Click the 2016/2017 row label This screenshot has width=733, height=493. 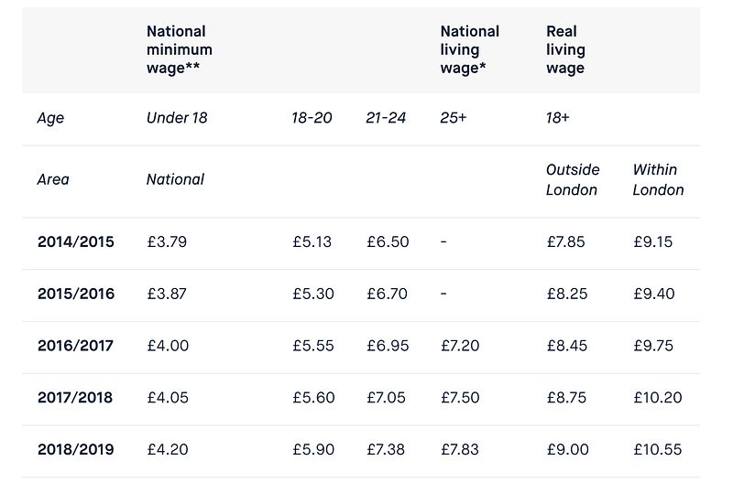coord(75,346)
